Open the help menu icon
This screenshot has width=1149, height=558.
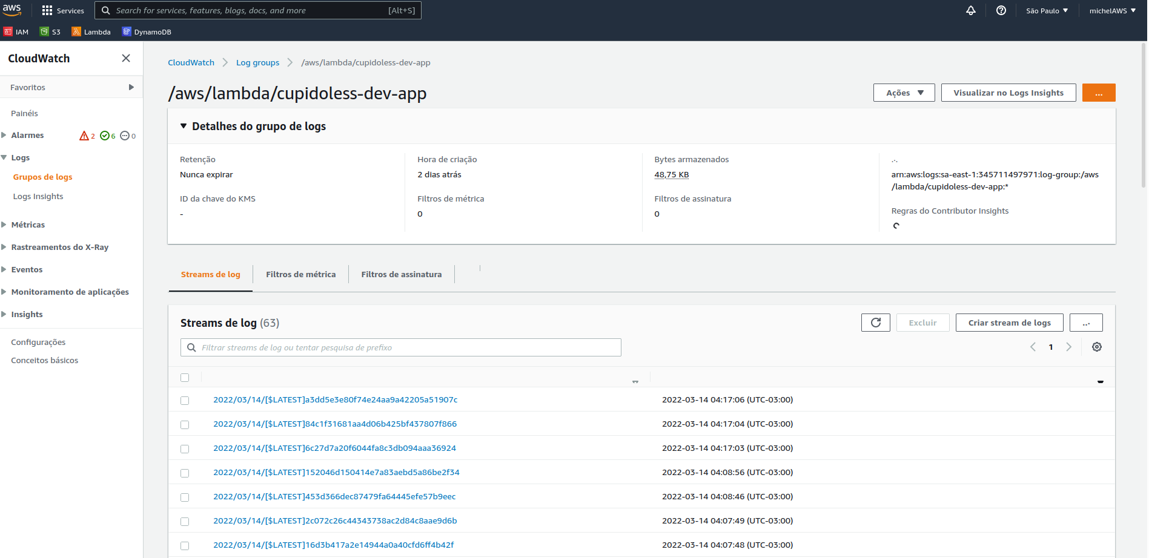tap(1001, 10)
